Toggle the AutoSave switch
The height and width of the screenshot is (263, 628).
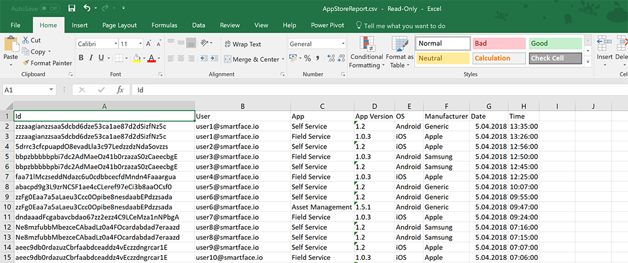[50, 9]
